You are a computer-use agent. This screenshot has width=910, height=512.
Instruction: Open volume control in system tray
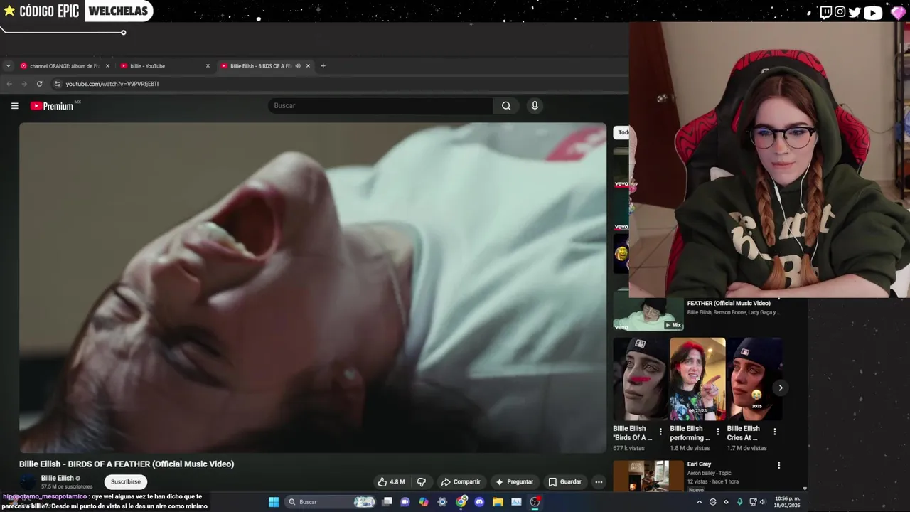pos(763,502)
